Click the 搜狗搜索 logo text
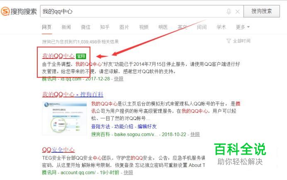287x180 pixels. pyautogui.click(x=24, y=12)
